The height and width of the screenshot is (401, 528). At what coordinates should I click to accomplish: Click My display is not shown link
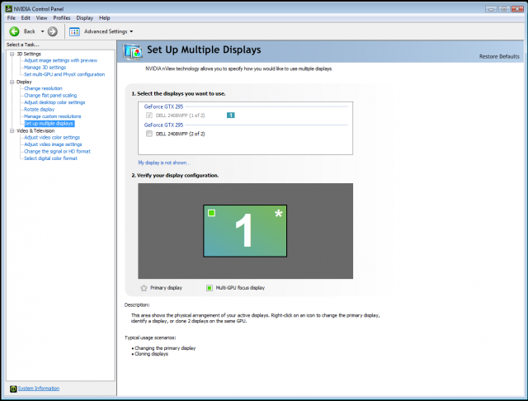(164, 163)
